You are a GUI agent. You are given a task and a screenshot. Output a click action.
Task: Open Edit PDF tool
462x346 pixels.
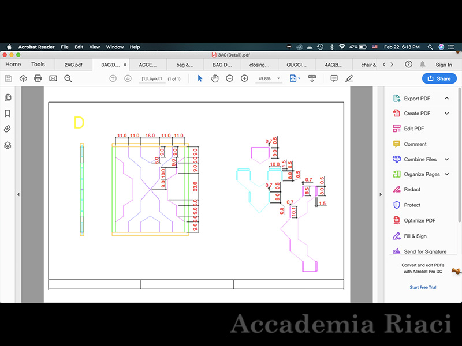coord(408,129)
